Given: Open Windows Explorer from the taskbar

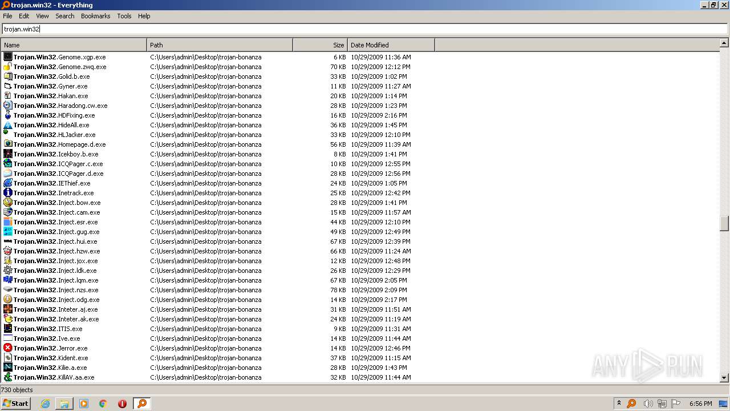Looking at the screenshot, I should pos(64,404).
